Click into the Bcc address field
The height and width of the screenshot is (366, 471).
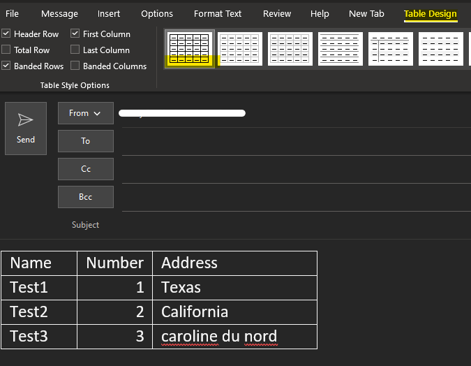[x=296, y=197]
